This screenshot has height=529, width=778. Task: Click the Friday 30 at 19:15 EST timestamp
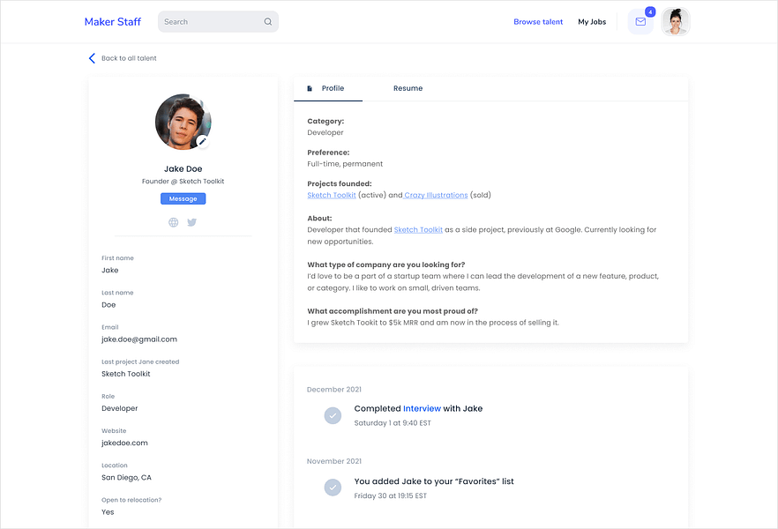coord(391,495)
